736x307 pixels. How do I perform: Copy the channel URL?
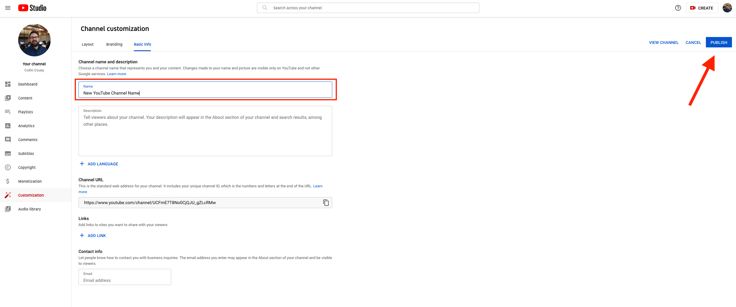[326, 202]
